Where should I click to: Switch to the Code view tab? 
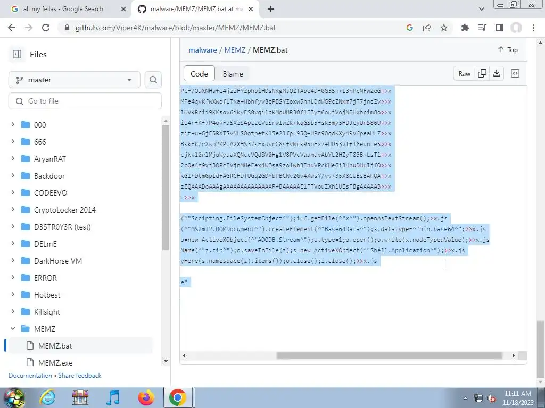[x=199, y=73]
